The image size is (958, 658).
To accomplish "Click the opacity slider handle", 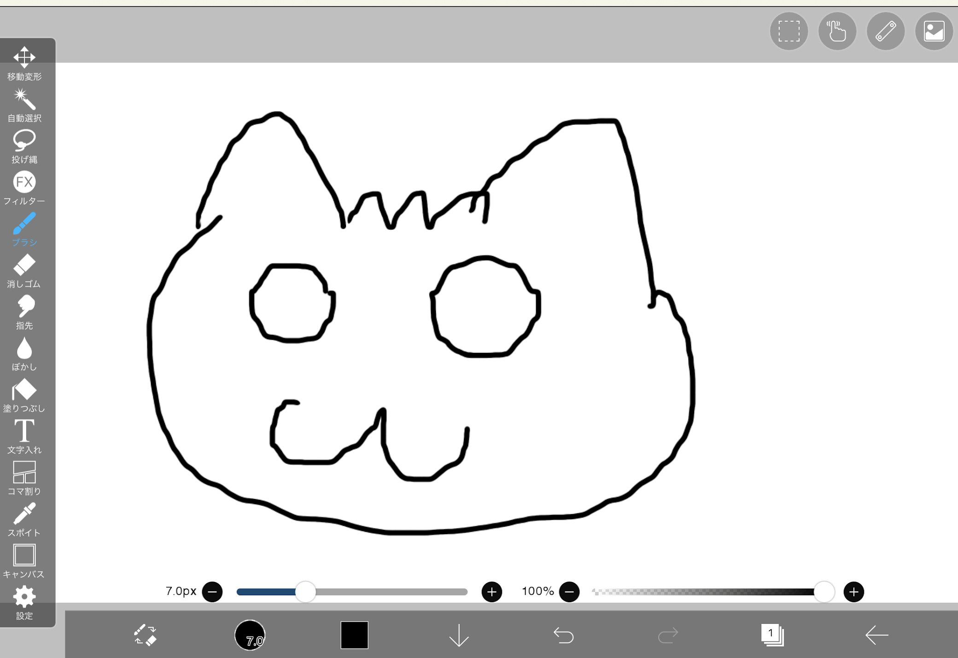I will coord(824,592).
